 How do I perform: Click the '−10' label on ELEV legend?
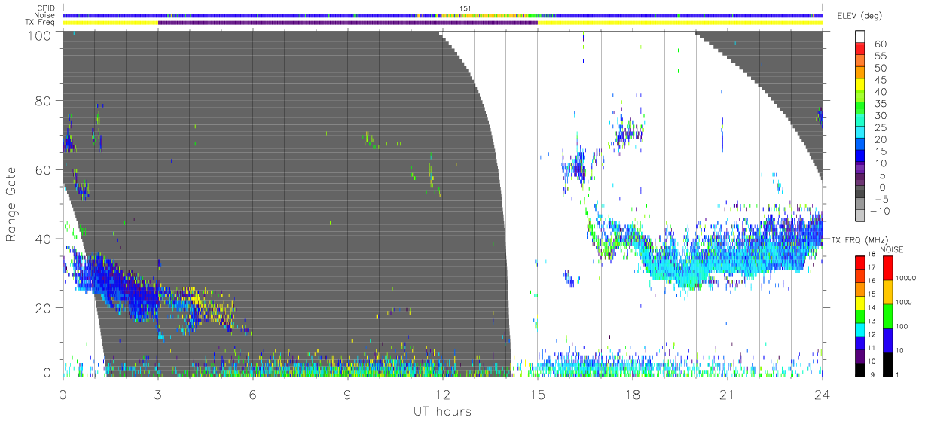[881, 211]
